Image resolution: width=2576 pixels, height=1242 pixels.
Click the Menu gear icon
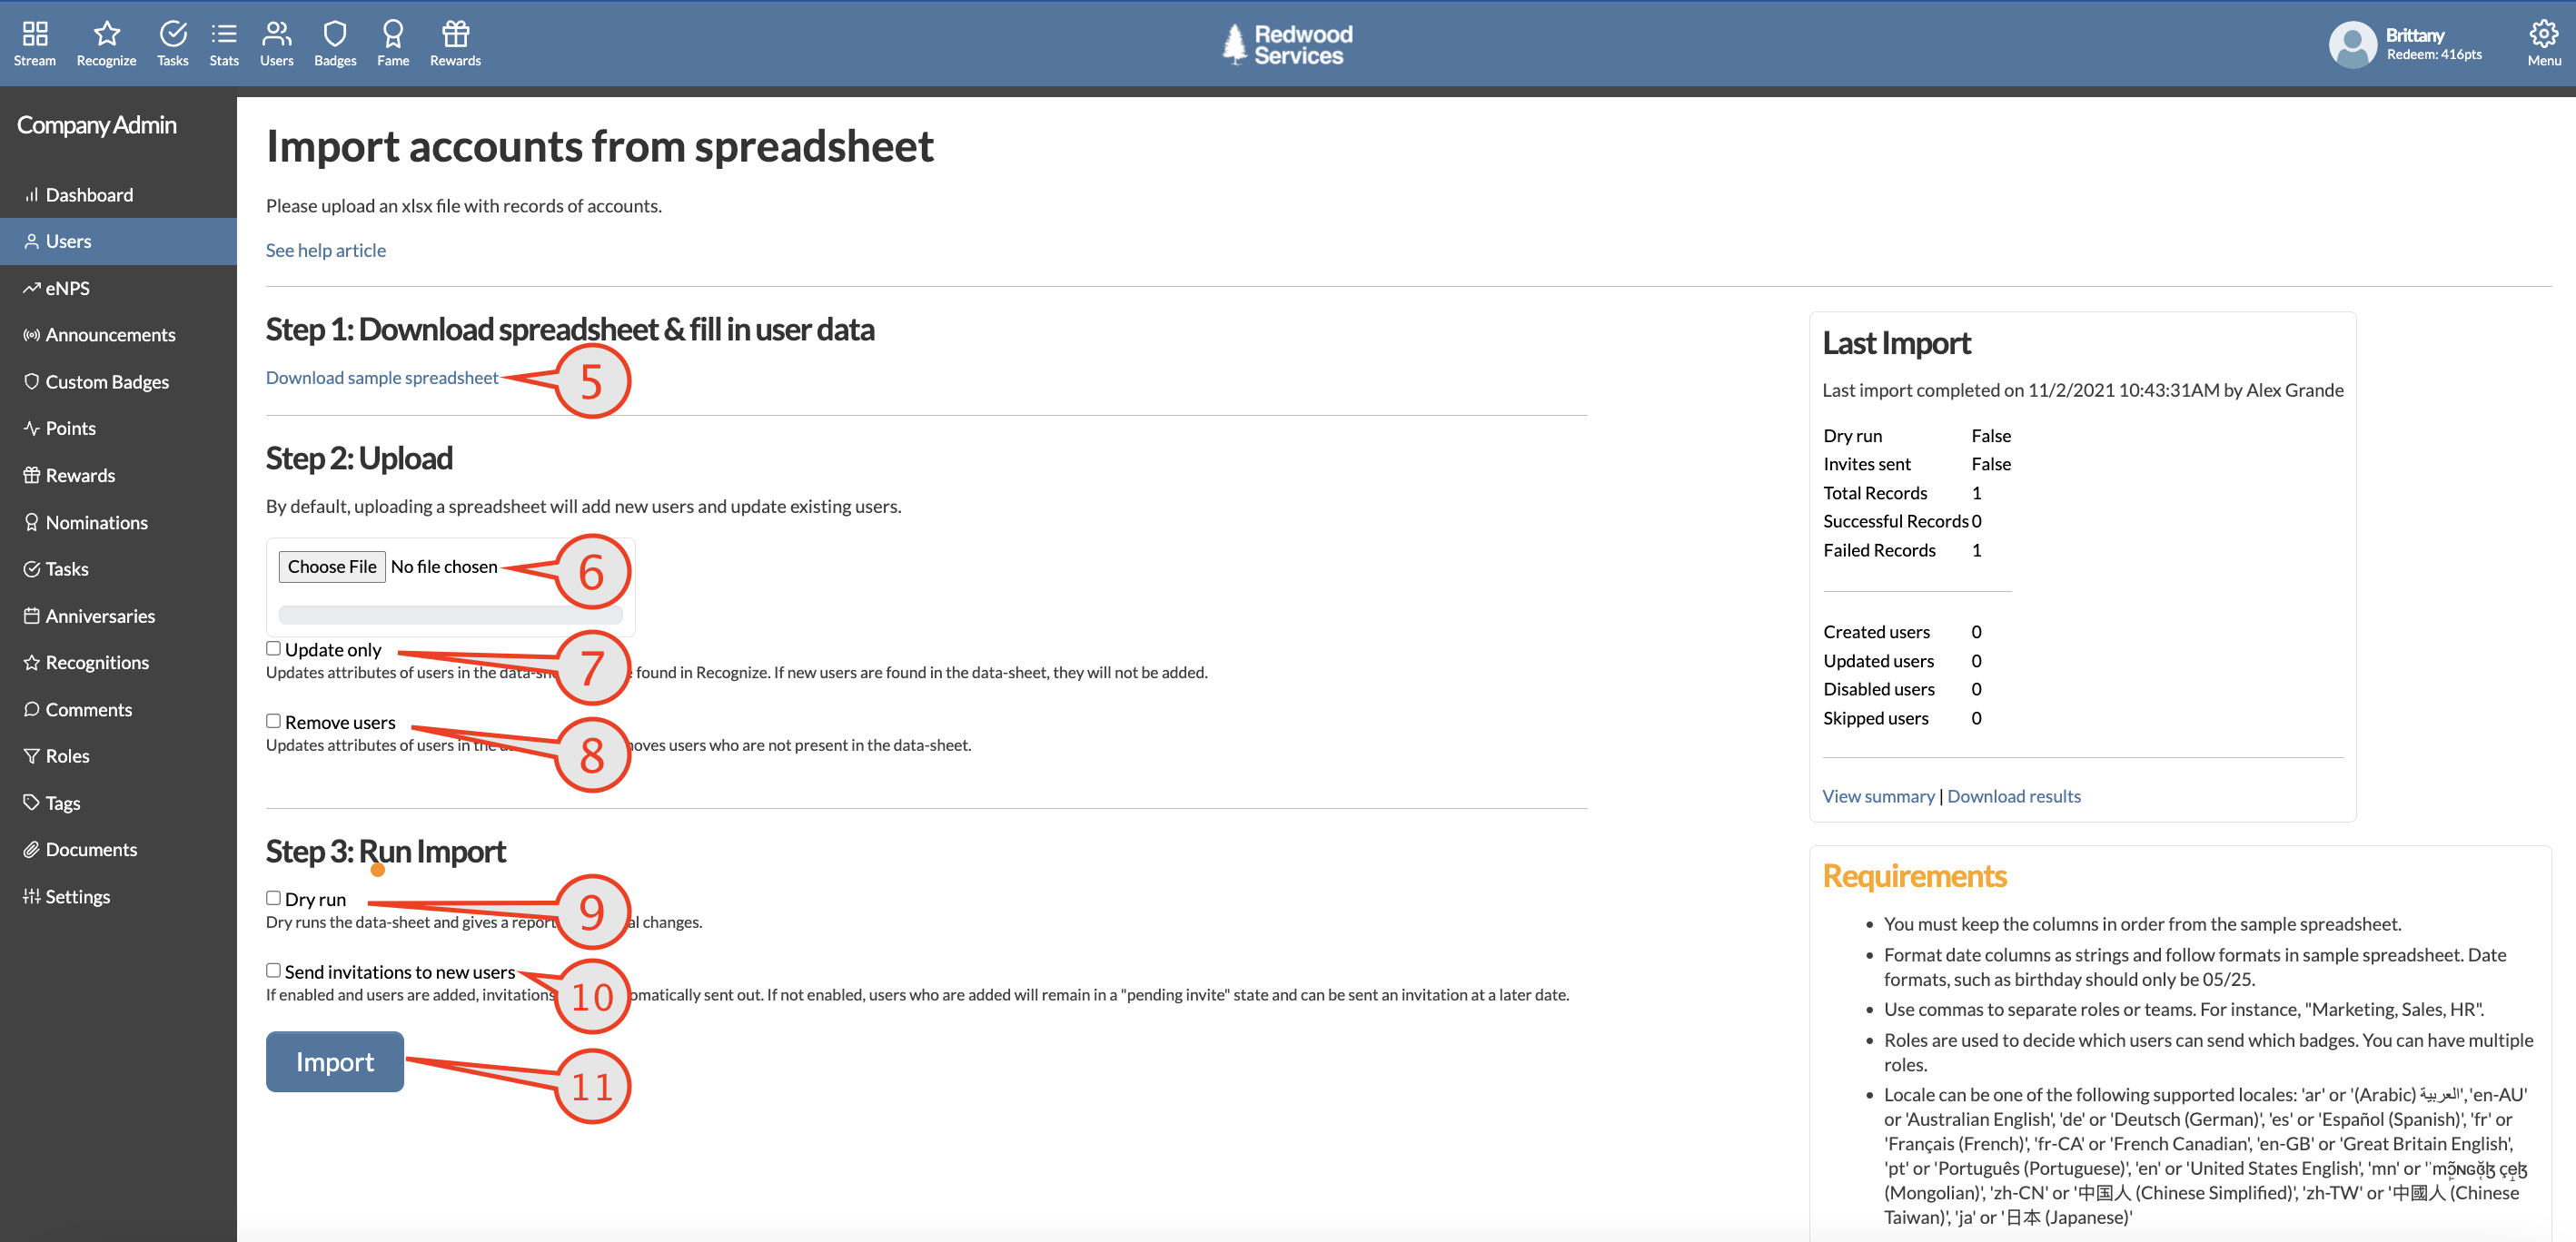pyautogui.click(x=2543, y=34)
